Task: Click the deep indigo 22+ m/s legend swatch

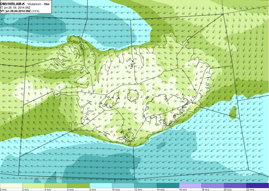Action: point(258,186)
